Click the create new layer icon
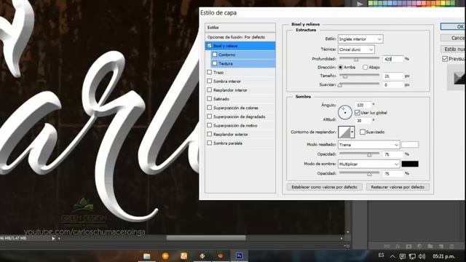Image resolution: width=466 pixels, height=262 pixels. (441, 246)
